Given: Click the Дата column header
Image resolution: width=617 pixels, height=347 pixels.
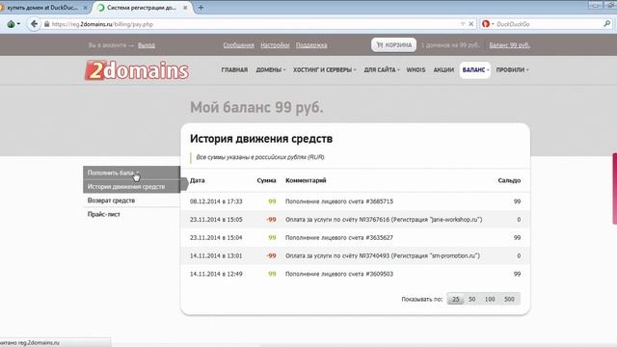Looking at the screenshot, I should tap(197, 180).
